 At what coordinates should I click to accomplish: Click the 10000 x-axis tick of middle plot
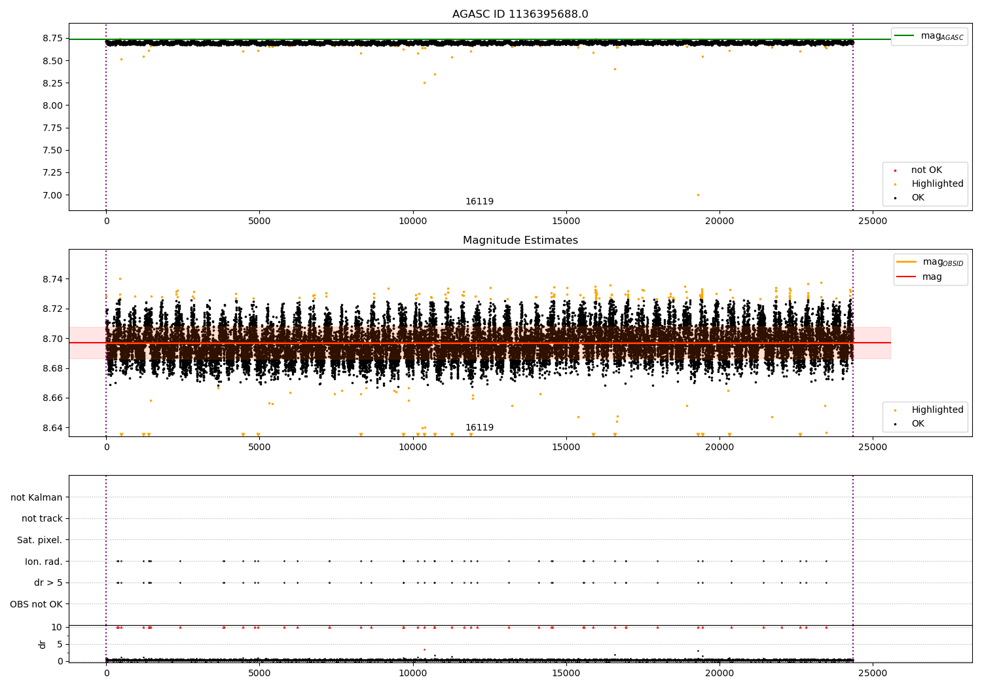412,448
